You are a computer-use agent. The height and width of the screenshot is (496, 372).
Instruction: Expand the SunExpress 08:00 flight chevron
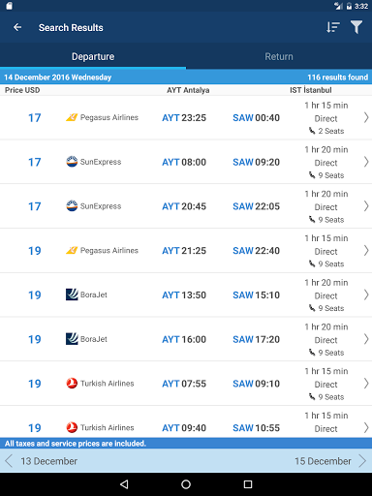[366, 162]
